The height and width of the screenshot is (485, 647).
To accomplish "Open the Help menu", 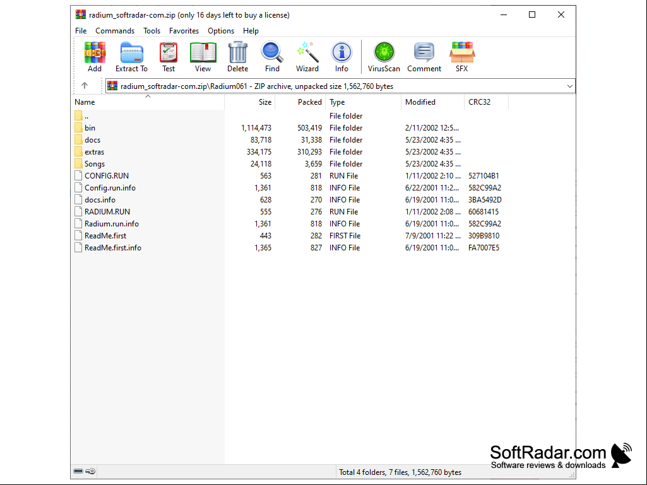I will [x=251, y=31].
